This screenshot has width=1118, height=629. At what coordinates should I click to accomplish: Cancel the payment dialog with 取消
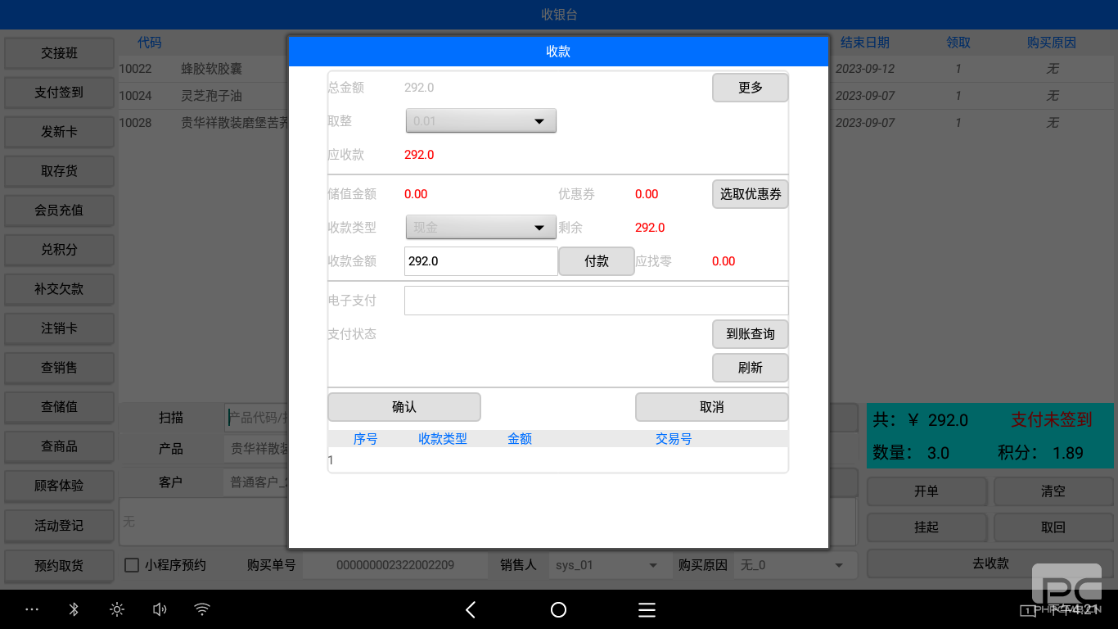711,407
